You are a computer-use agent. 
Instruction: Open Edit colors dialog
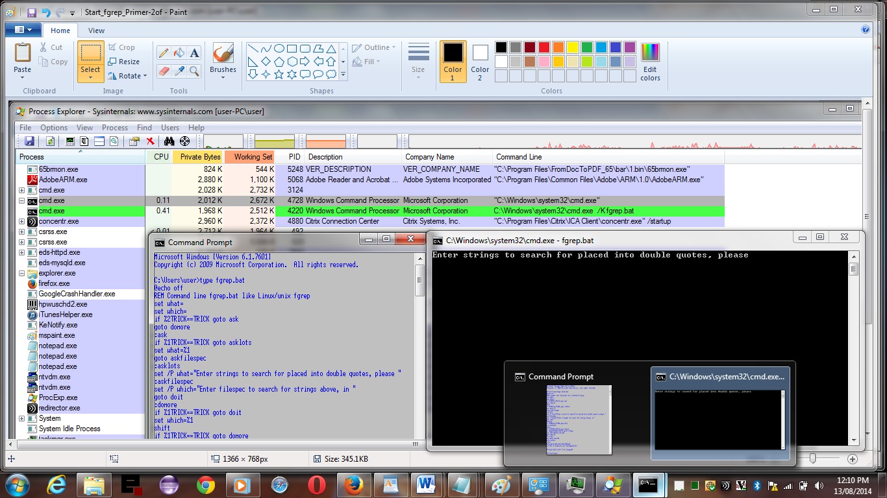650,62
